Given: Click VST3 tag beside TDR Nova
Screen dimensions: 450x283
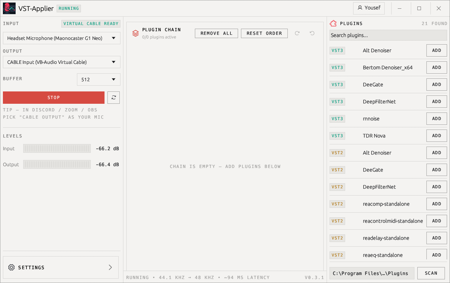Looking at the screenshot, I should pyautogui.click(x=337, y=136).
